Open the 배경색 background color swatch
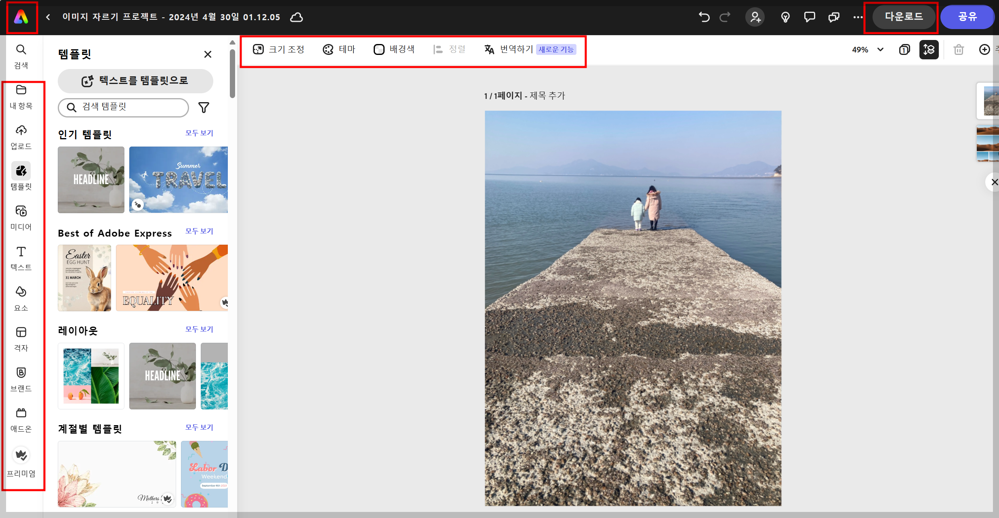Viewport: 999px width, 518px height. click(x=394, y=50)
